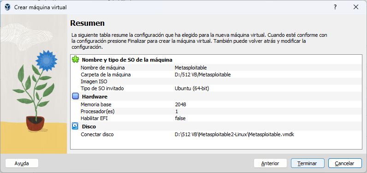
Task: Click the Ayuda button
Action: tap(22, 163)
